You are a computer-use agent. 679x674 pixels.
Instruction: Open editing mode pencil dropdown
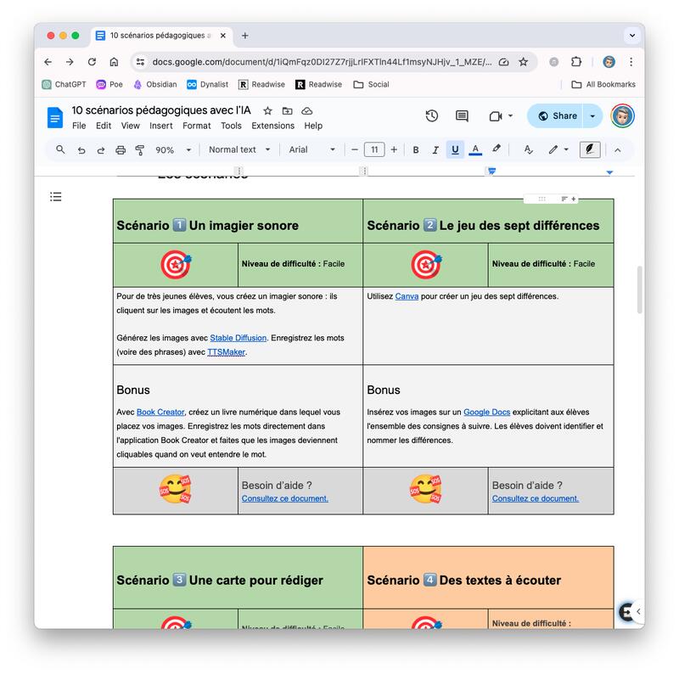(558, 150)
